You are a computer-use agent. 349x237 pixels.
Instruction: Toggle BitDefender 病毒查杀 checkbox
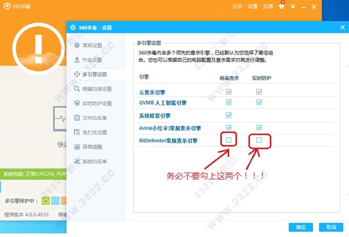pos(229,140)
